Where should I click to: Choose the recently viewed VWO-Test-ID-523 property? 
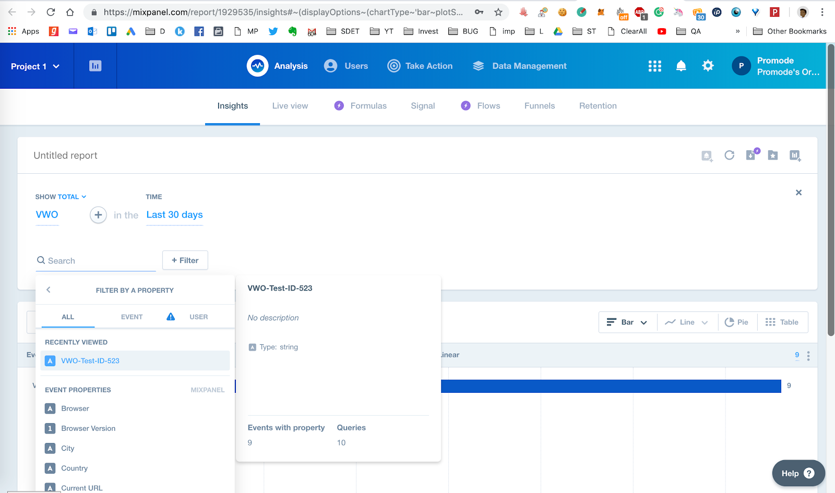[135, 360]
